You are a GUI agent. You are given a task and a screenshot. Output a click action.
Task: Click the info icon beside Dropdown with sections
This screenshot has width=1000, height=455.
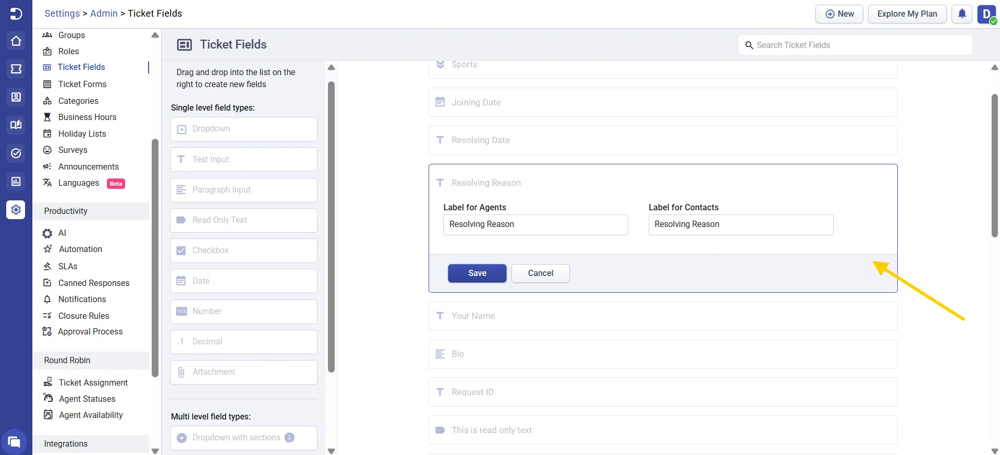coord(289,437)
